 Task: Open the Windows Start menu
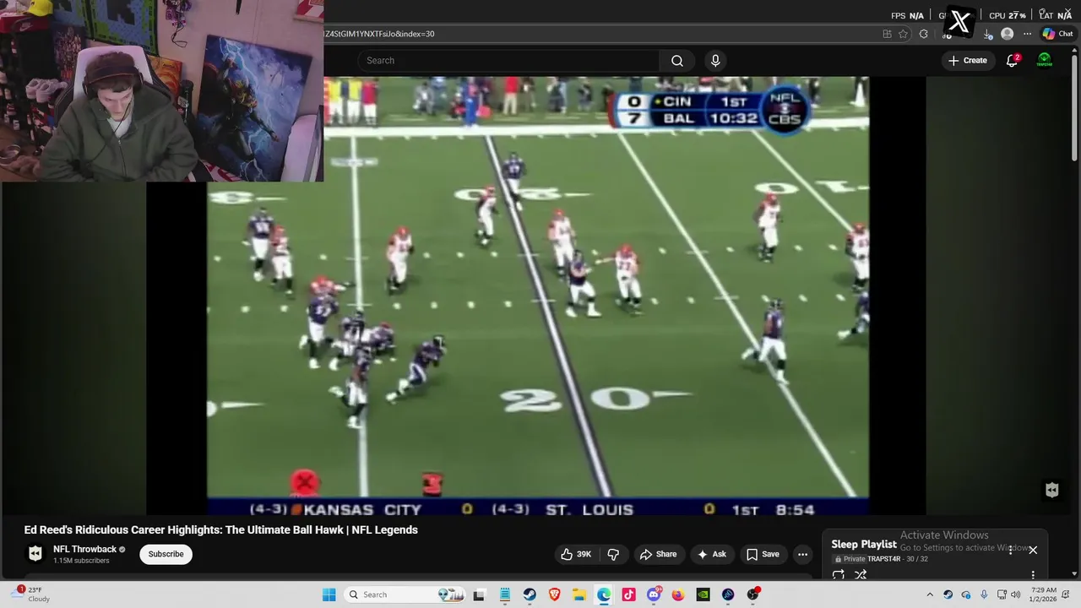tap(329, 594)
